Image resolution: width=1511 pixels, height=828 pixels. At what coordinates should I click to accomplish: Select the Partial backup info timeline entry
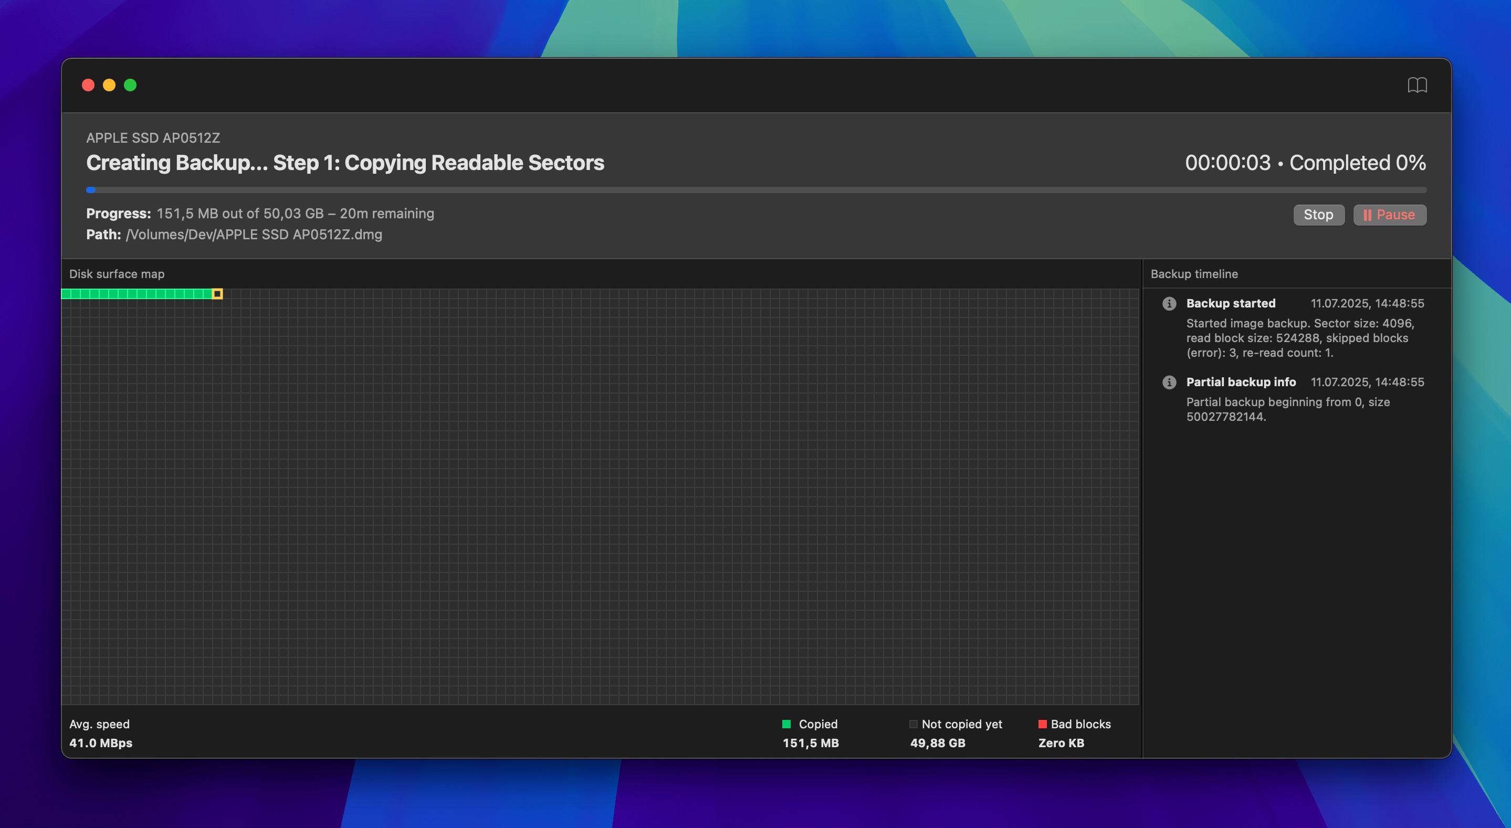point(1241,383)
